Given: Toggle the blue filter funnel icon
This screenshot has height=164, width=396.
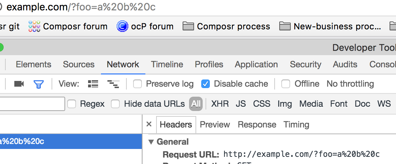Looking at the screenshot, I should coord(38,84).
